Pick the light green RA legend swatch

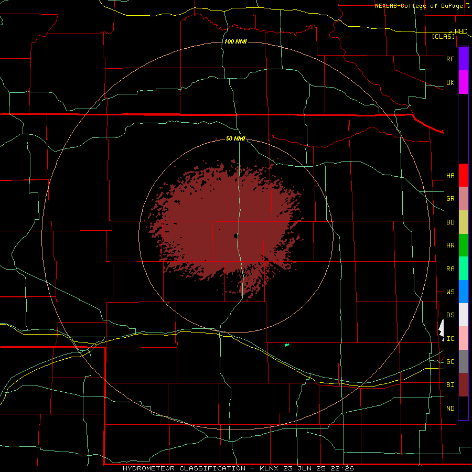tap(463, 269)
